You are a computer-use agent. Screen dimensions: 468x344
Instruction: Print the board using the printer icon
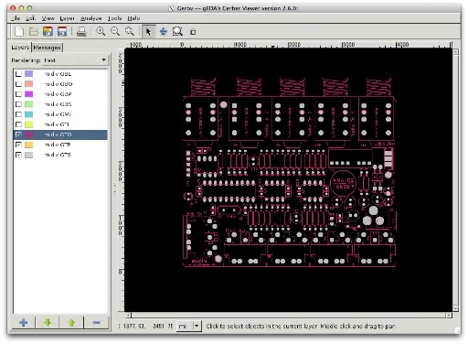pyautogui.click(x=81, y=31)
